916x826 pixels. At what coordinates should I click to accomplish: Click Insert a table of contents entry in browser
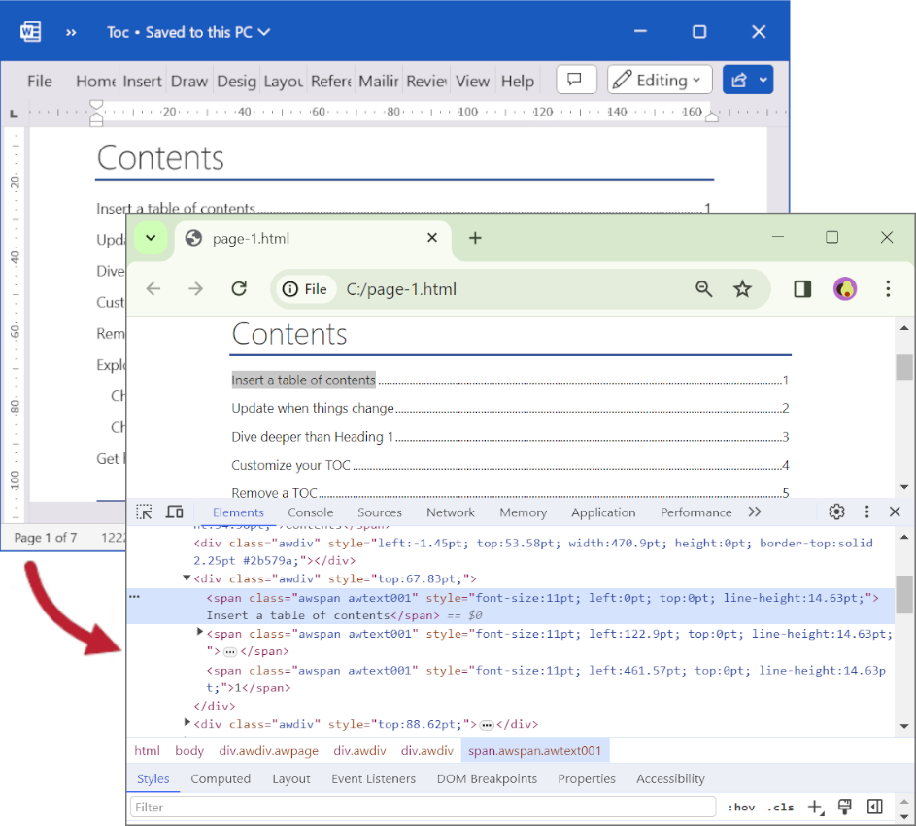pyautogui.click(x=303, y=380)
